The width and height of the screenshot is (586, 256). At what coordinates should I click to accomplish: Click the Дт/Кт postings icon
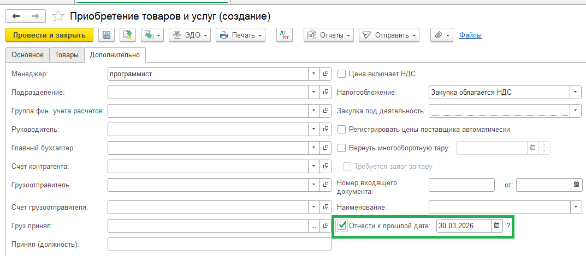[284, 35]
